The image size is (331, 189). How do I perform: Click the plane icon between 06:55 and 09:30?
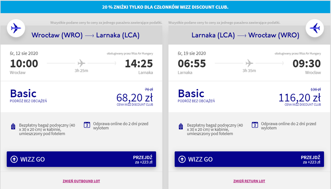pos(249,63)
